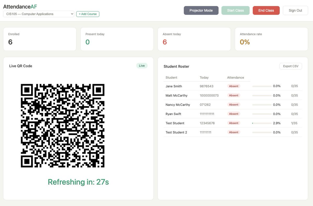Click the Present today stat card
Image resolution: width=313 pixels, height=206 pixels.
tap(117, 39)
